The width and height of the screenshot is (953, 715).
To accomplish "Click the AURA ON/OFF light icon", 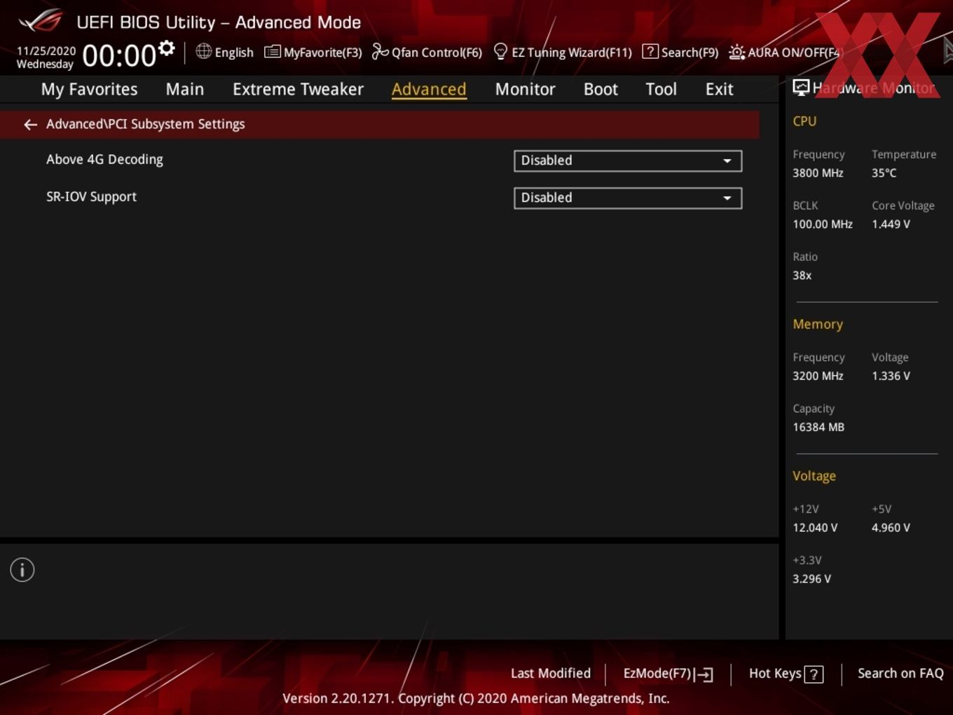I will coord(736,52).
